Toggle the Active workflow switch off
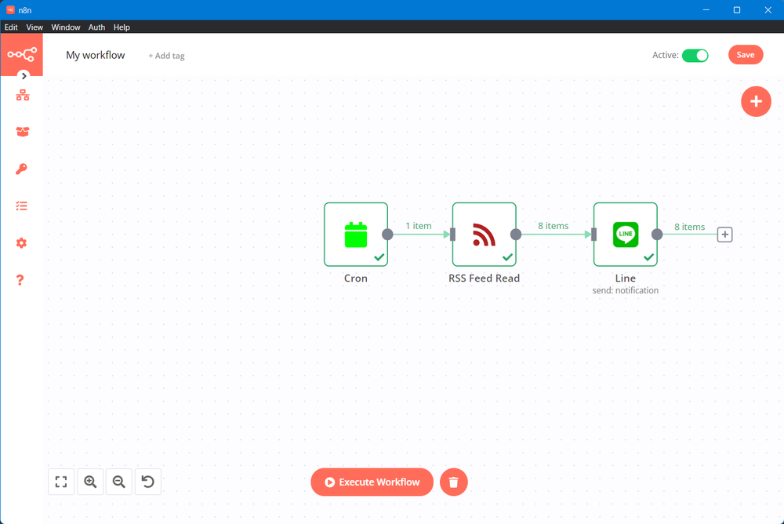Viewport: 784px width, 524px height. (695, 55)
